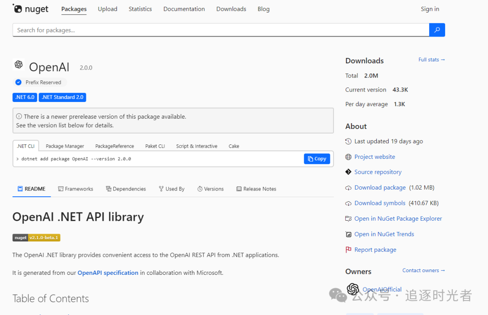Click the cloud icon beside Download package
Viewport: 488px width, 315px height.
click(348, 188)
